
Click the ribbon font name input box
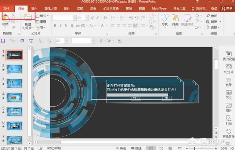click(63, 18)
